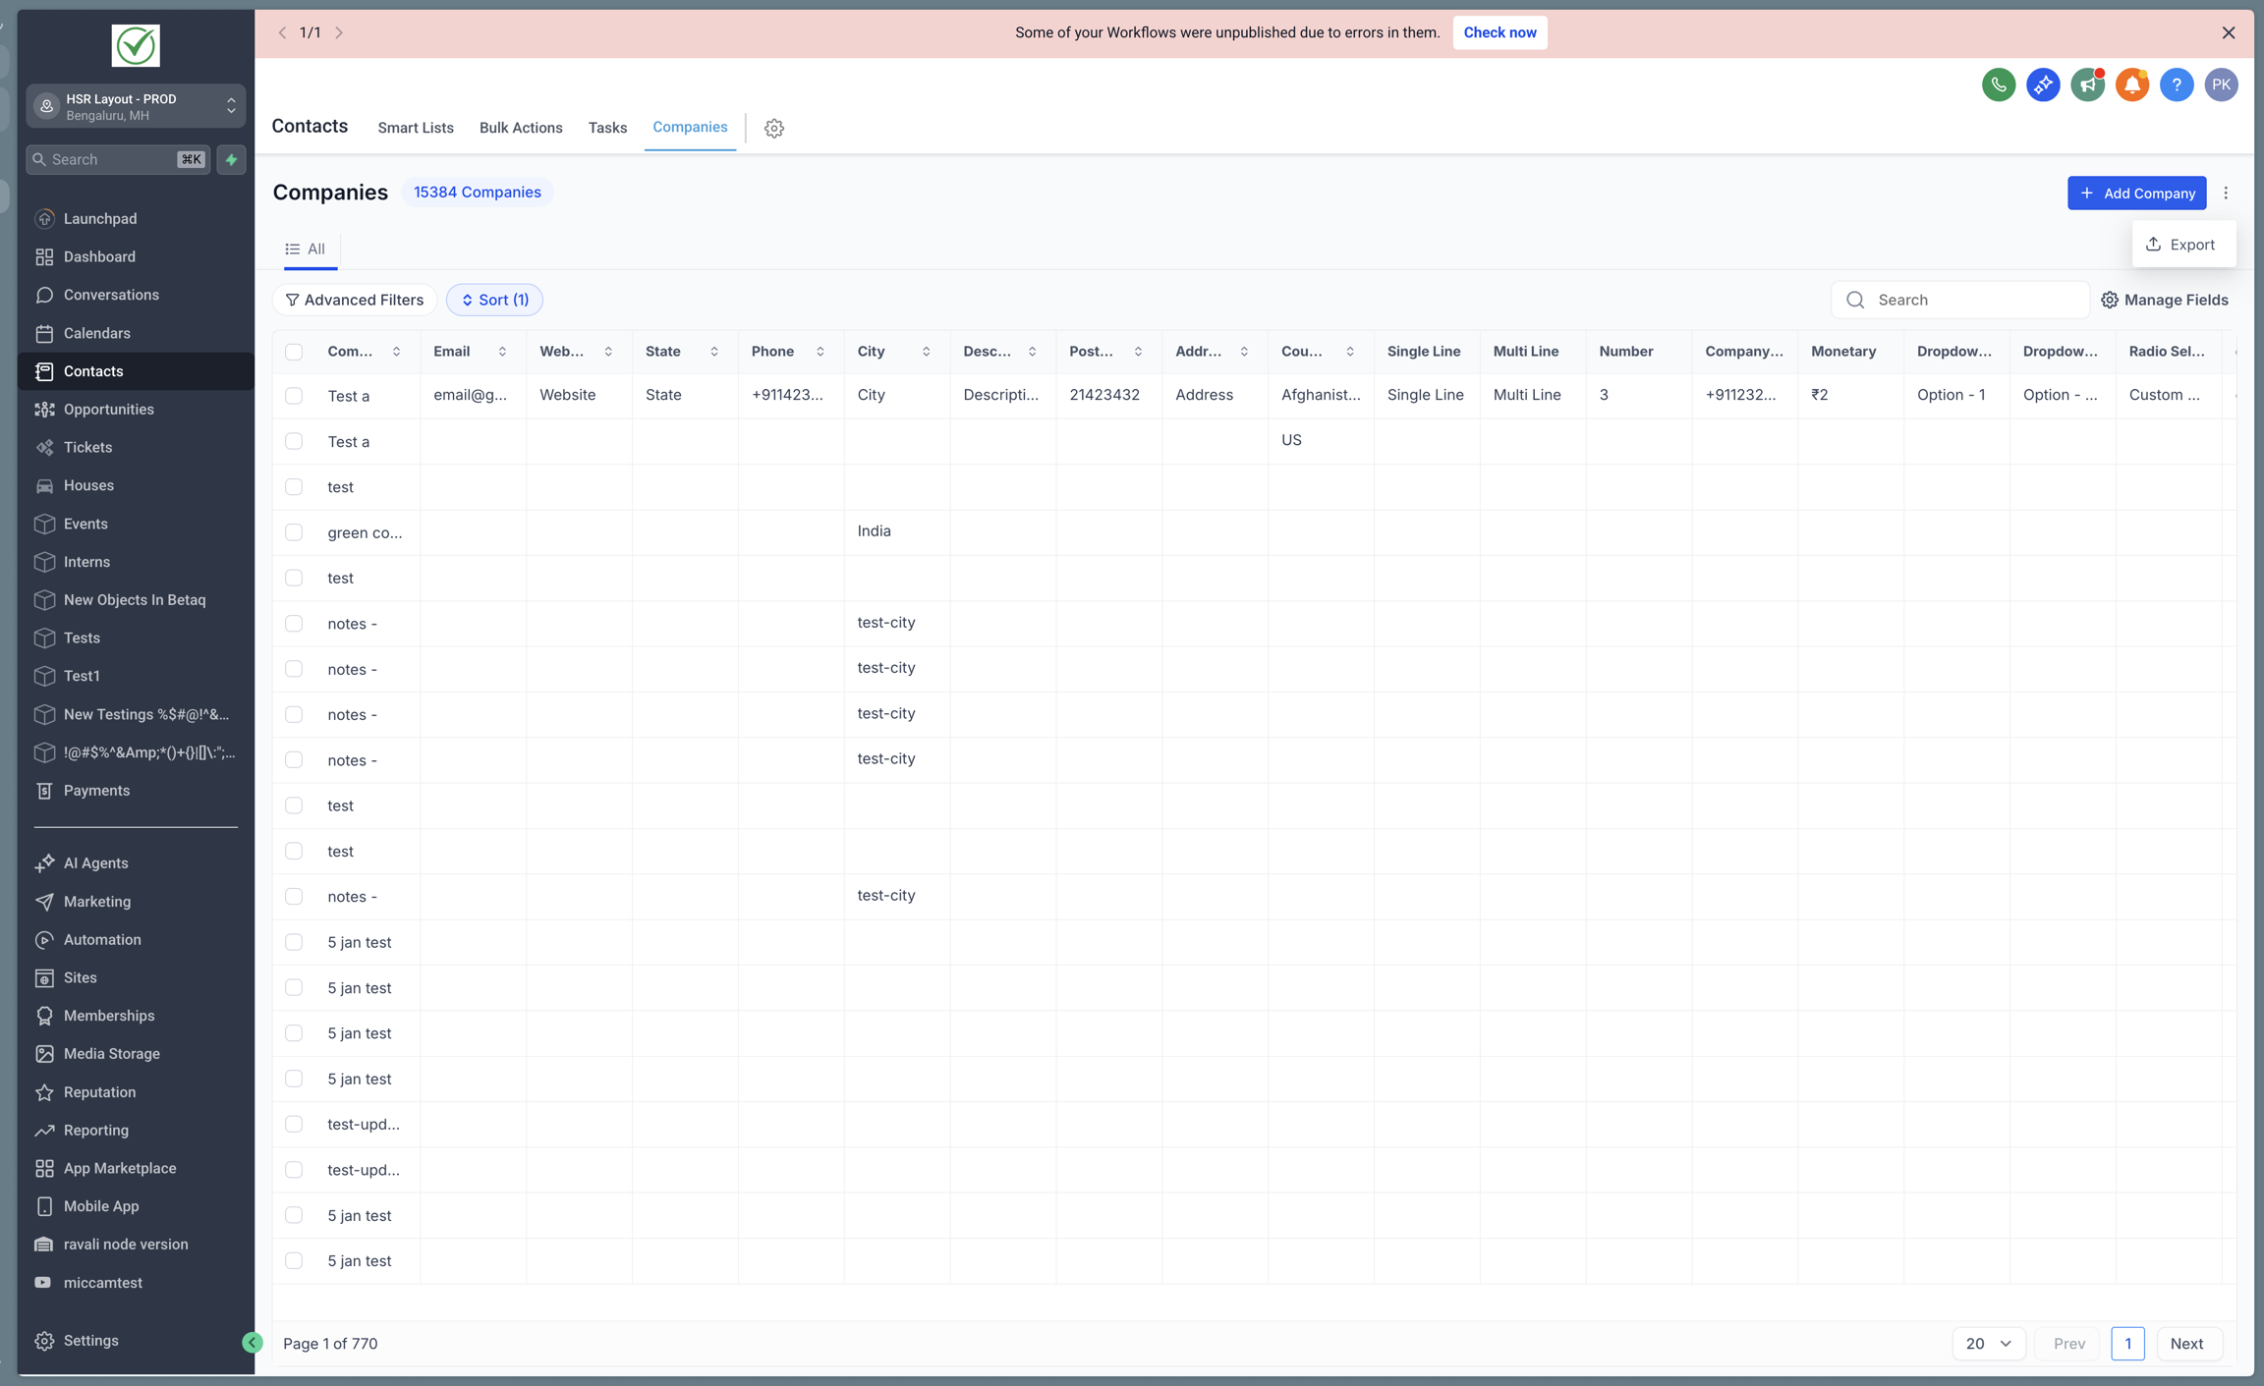Viewport: 2264px width, 1386px height.
Task: Click the megaphone announcements icon
Action: click(x=2087, y=84)
